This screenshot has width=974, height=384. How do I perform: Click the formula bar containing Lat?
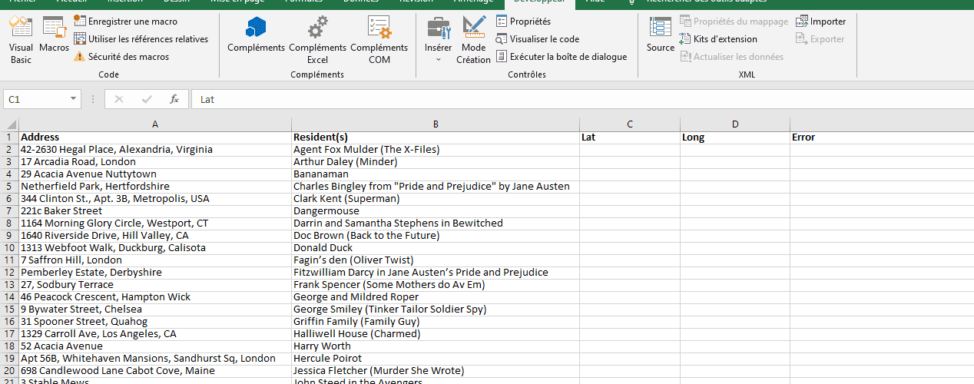(582, 99)
